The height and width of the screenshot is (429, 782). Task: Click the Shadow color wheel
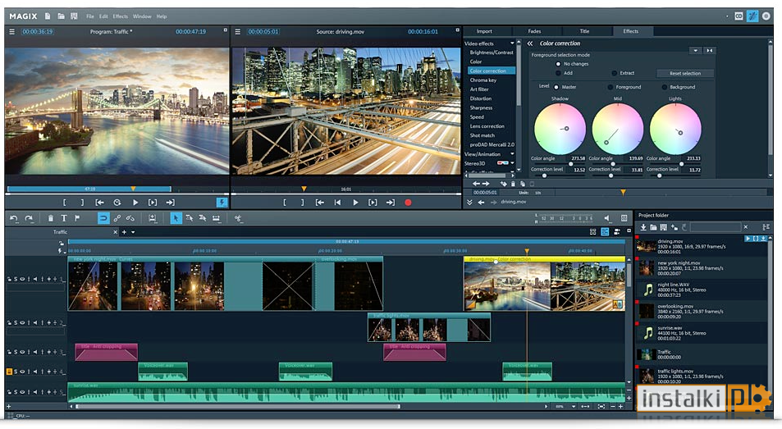[560, 129]
